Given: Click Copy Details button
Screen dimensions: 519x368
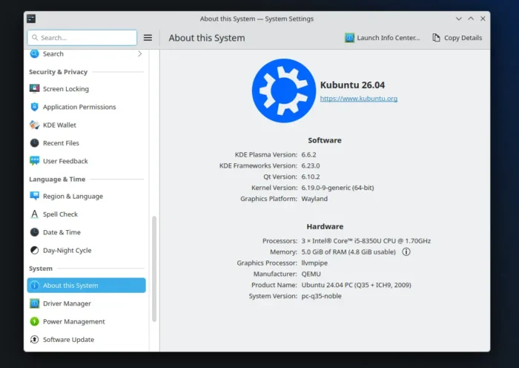Looking at the screenshot, I should (x=457, y=38).
